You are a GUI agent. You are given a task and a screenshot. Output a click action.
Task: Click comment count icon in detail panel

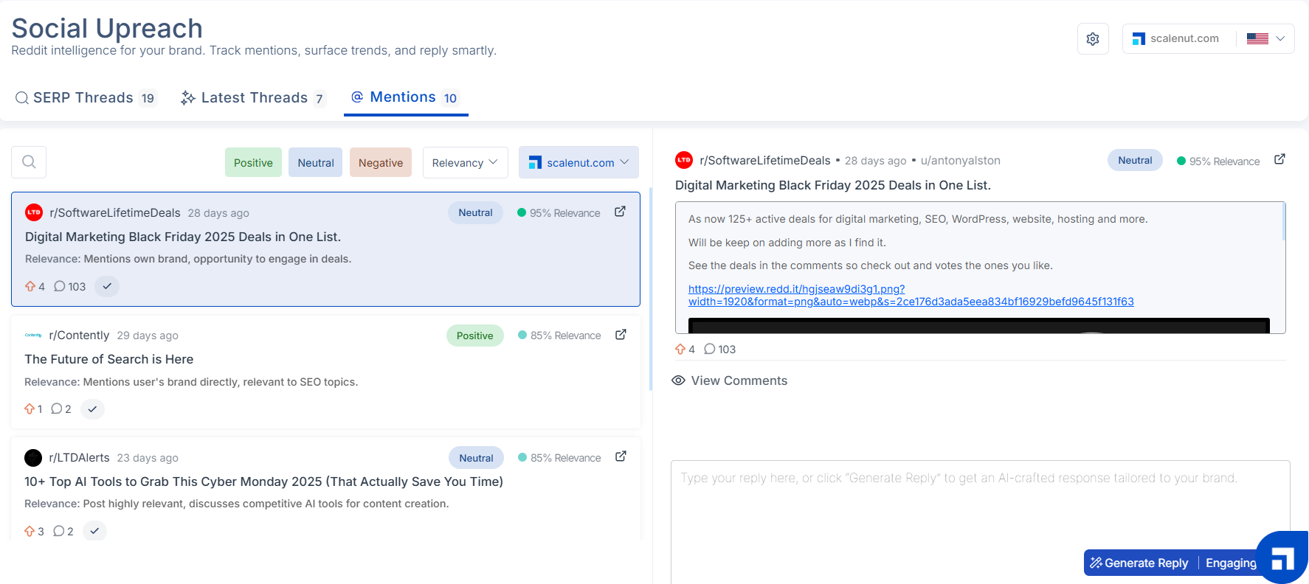pos(710,349)
